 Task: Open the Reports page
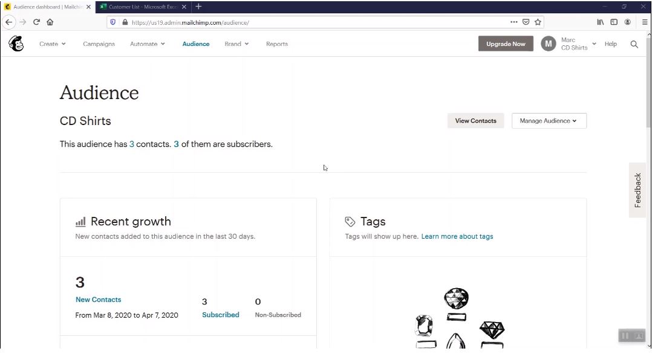[277, 44]
